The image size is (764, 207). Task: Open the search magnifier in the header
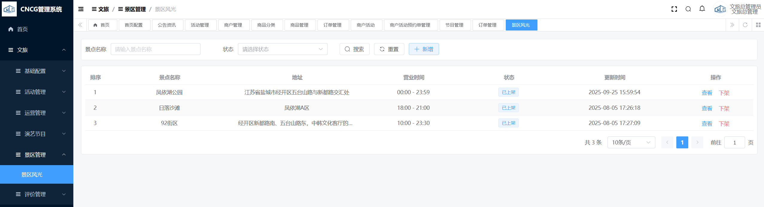[688, 9]
